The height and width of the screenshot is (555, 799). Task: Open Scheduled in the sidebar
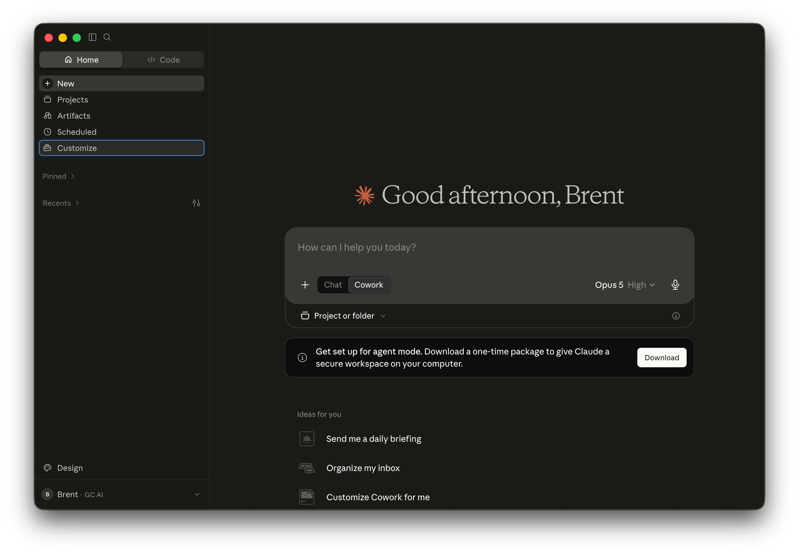tap(121, 132)
